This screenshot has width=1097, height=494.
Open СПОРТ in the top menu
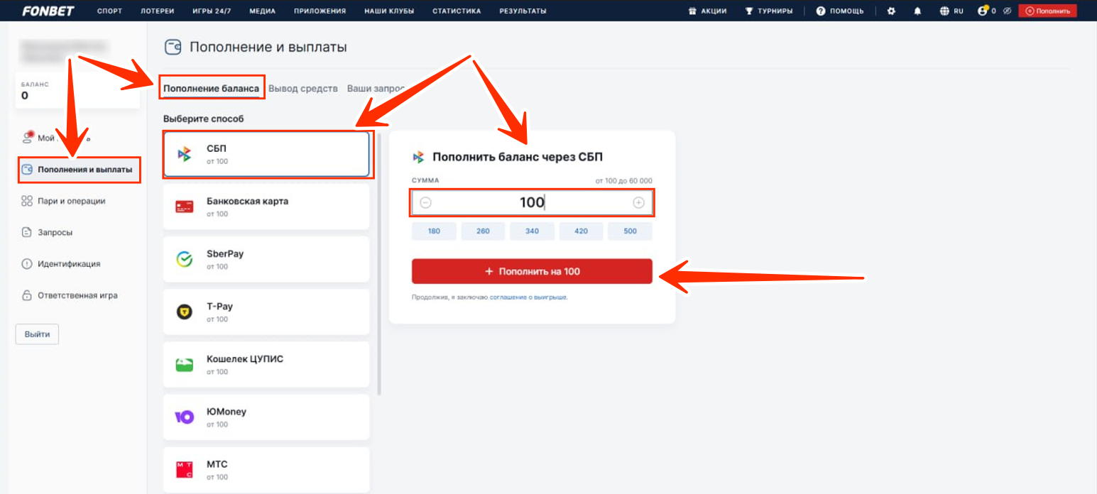(109, 11)
